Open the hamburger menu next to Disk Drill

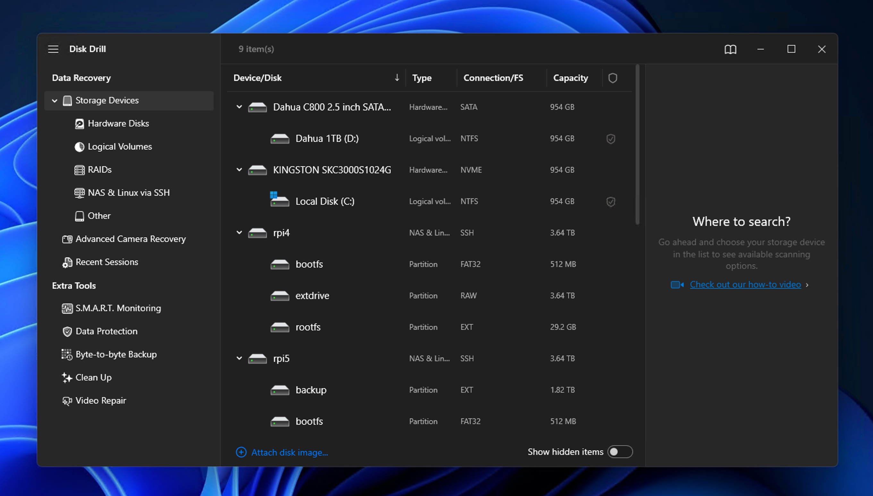(53, 49)
